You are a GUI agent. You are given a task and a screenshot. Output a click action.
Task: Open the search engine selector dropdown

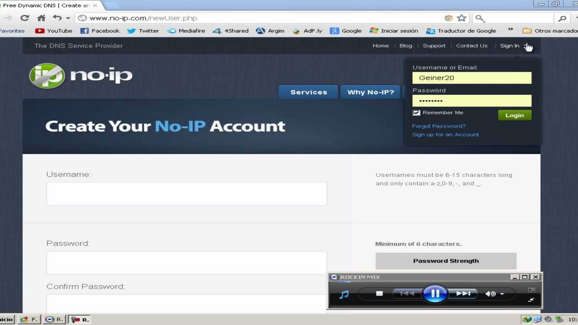click(x=480, y=19)
